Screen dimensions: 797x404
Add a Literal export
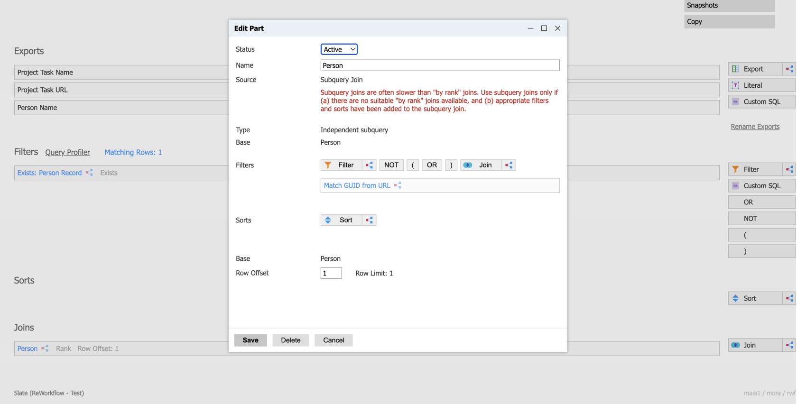coord(762,85)
